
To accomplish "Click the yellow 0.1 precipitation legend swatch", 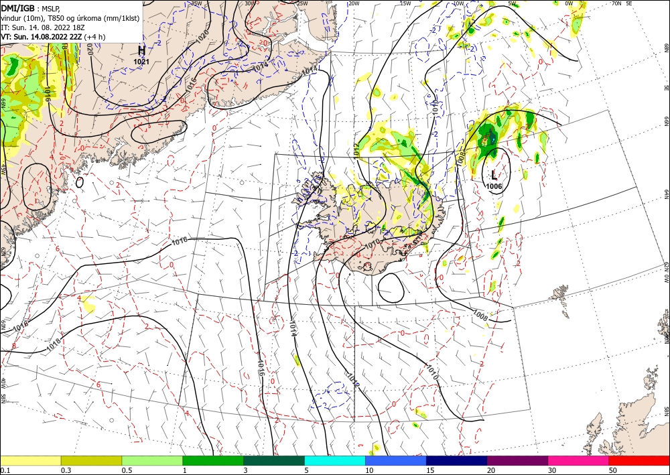I will click(30, 460).
